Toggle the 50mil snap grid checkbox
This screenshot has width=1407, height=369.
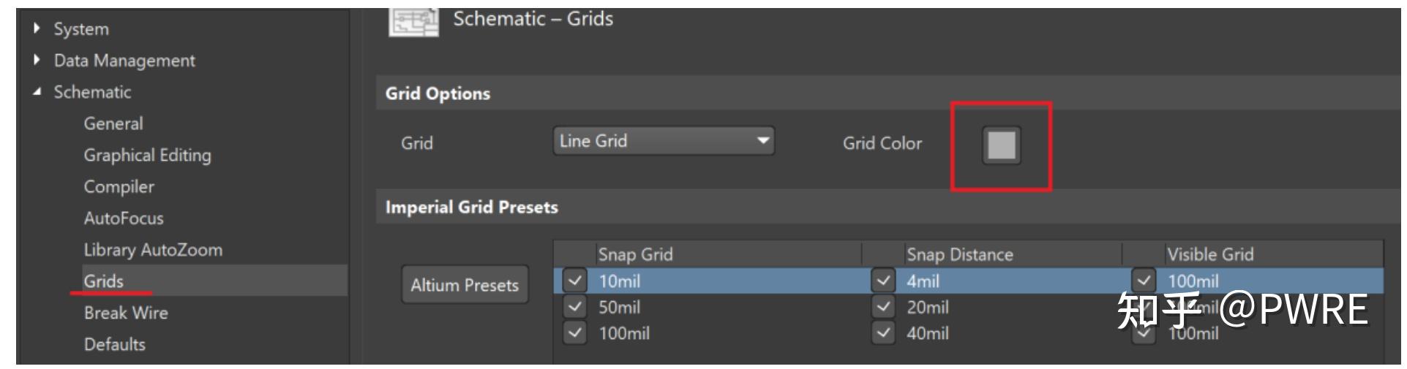[575, 308]
